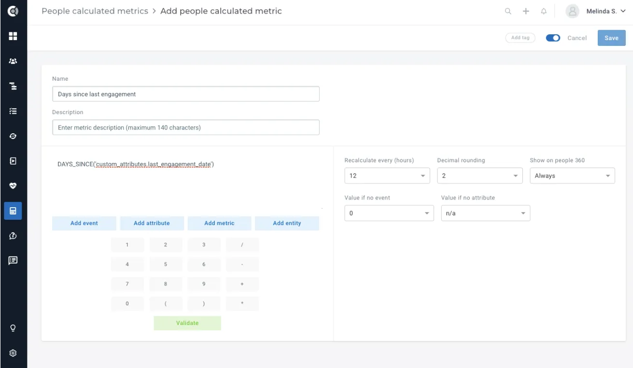Click the number 5 keypad button
Screen dimensions: 633x368
(x=166, y=265)
